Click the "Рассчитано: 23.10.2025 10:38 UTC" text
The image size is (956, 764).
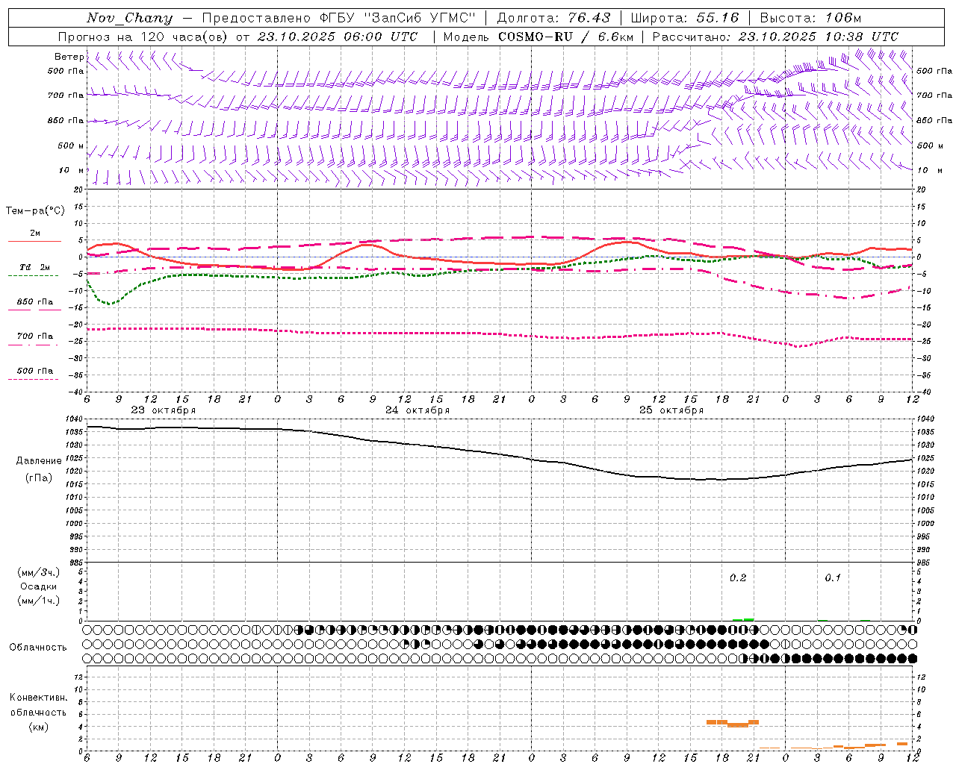(775, 37)
